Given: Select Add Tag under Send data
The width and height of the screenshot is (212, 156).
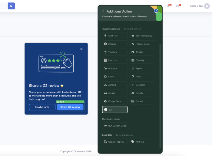Looking at the screenshot, I should (142, 142).
